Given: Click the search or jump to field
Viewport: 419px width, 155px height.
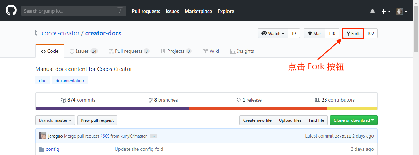Looking at the screenshot, I should click(x=74, y=11).
